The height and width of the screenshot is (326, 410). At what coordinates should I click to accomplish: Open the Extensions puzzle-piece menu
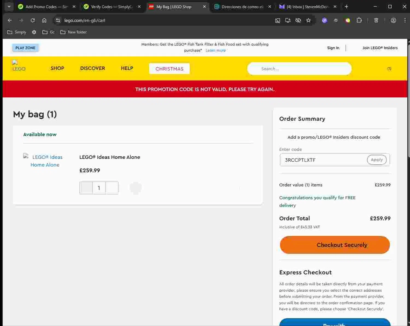tap(359, 20)
